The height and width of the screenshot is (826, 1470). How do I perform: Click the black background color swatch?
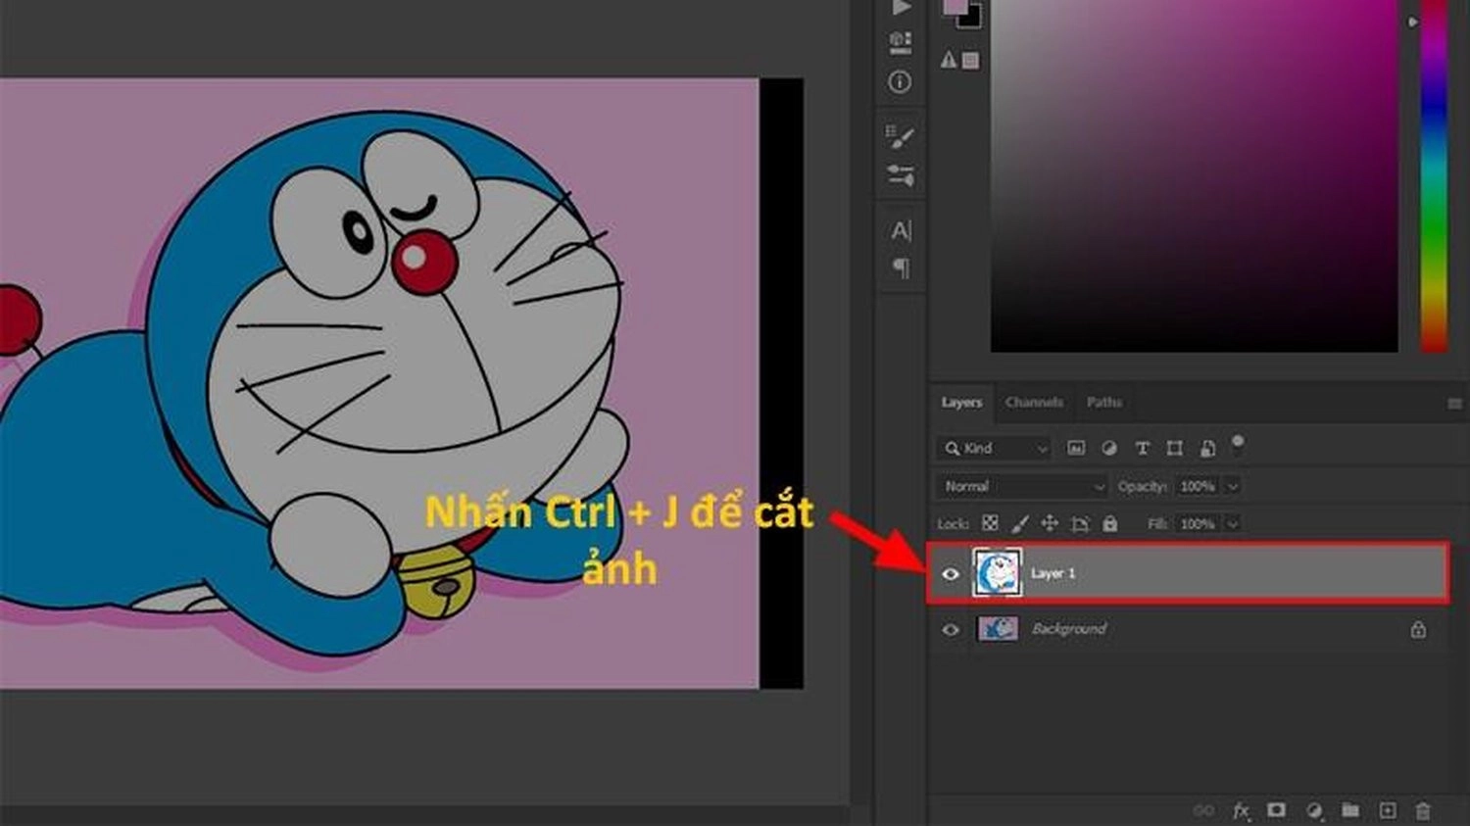[x=971, y=18]
